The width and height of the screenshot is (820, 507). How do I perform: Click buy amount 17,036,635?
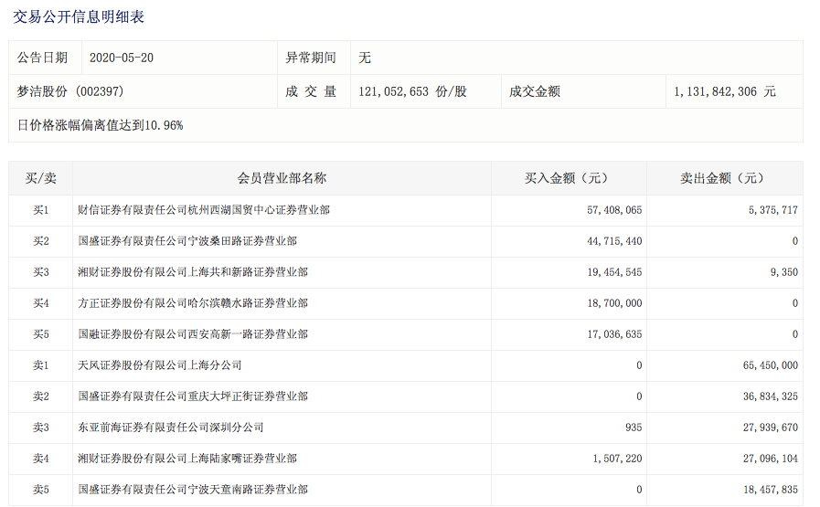point(614,334)
